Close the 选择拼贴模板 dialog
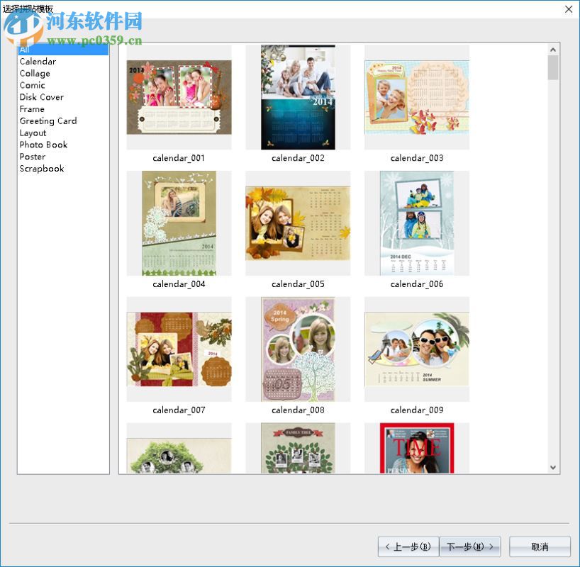This screenshot has width=580, height=567. 569,9
